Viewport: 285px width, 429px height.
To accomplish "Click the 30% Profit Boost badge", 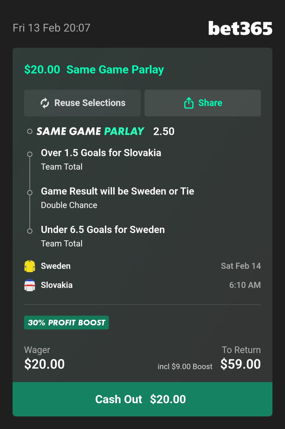I will coord(66,323).
